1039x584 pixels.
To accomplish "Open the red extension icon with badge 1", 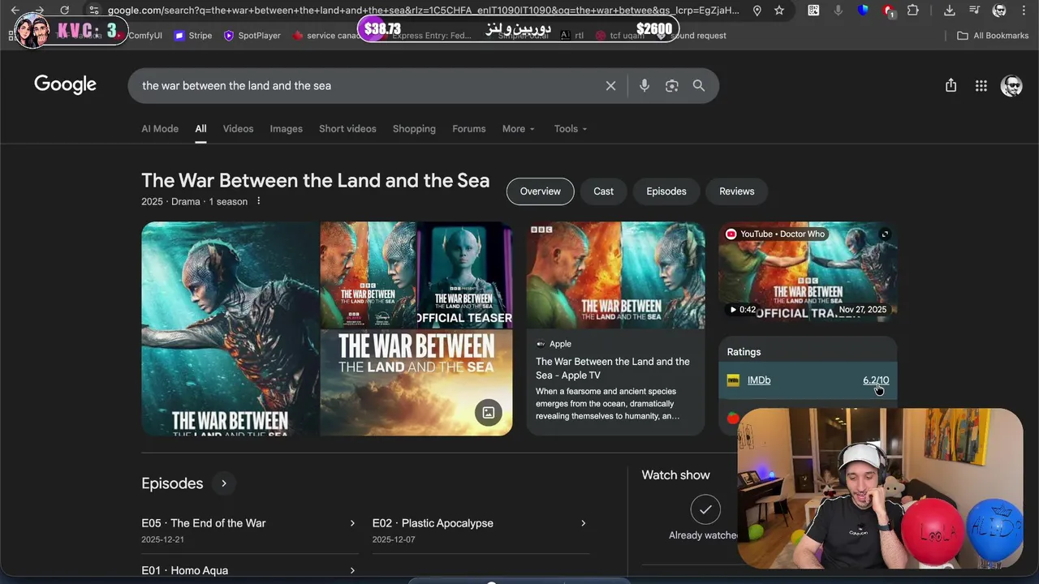I will (x=888, y=11).
